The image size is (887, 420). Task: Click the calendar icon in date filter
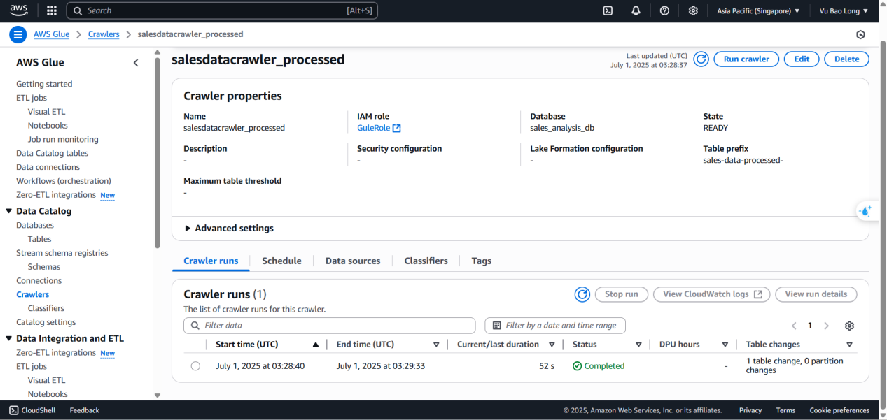tap(496, 326)
